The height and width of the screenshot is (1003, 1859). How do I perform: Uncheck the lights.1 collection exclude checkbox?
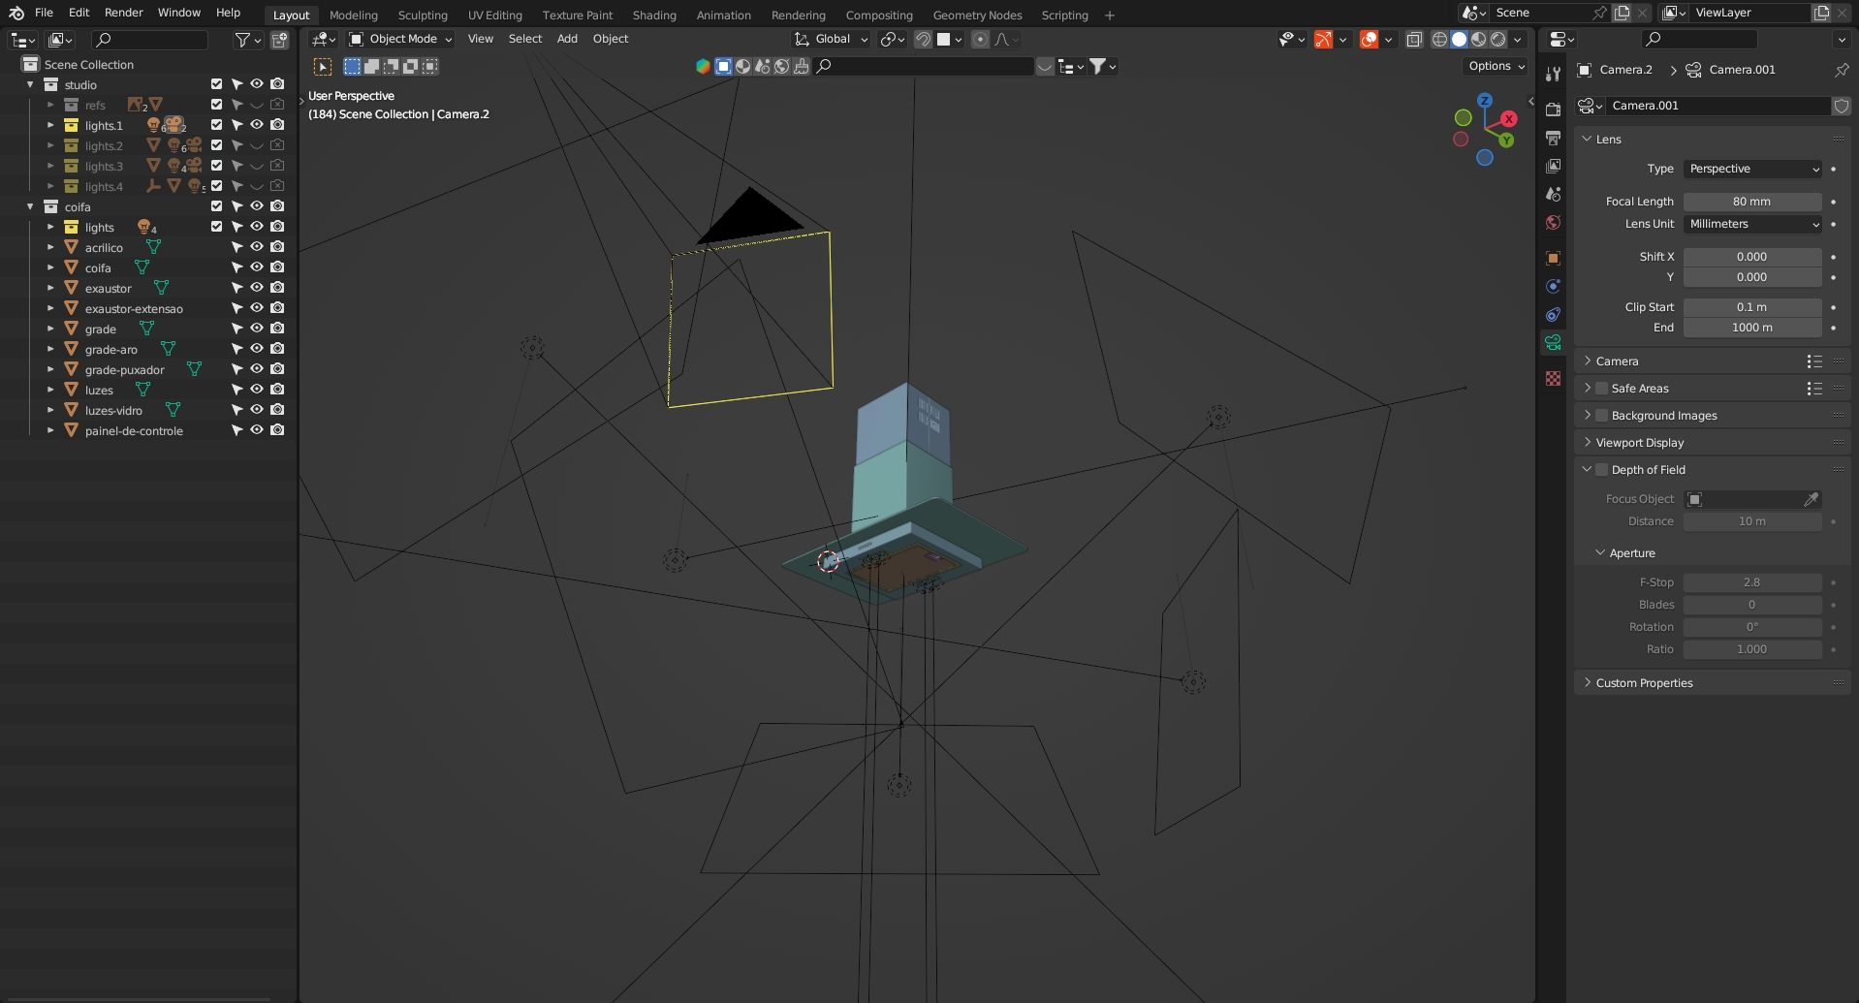216,125
